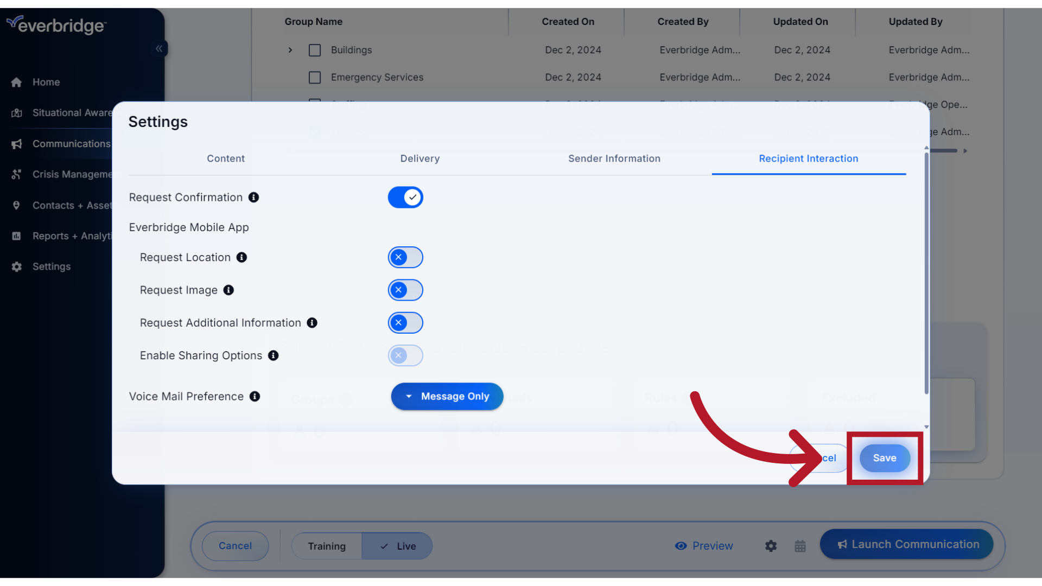Viewport: 1042px width, 586px height.
Task: Click the calendar schedule icon
Action: pos(800,545)
